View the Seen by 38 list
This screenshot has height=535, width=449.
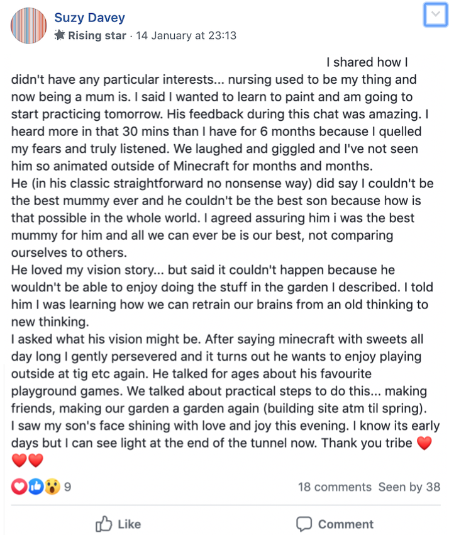tap(409, 487)
